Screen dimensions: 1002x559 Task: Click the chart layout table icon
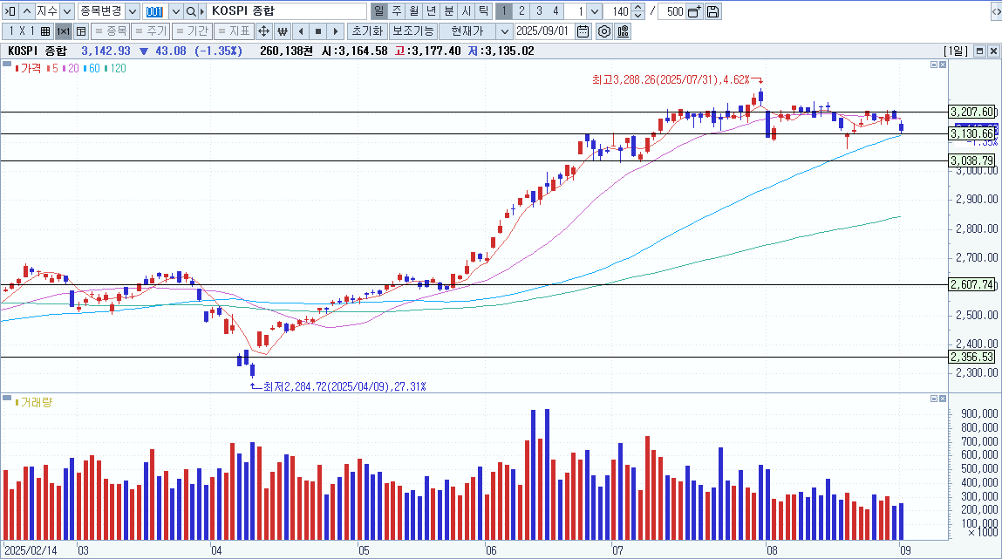(81, 31)
